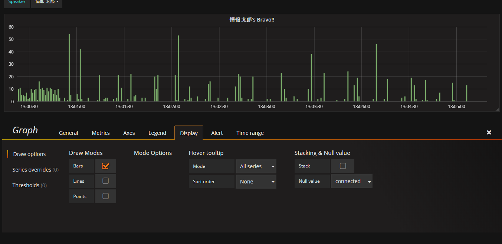Open the Sort order dropdown
This screenshot has width=502, height=244.
[x=256, y=182]
